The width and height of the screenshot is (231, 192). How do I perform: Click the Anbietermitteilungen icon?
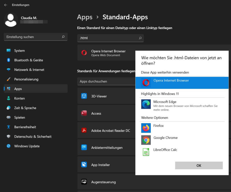tap(84, 147)
